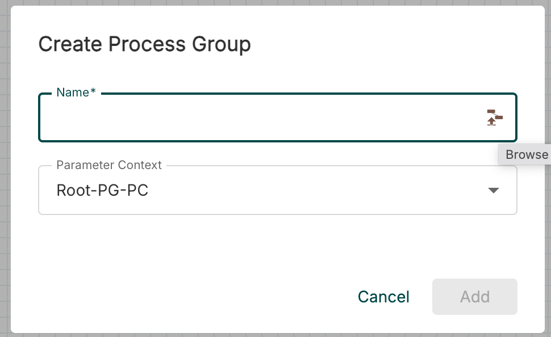Click the dropdown arrow beside Root-PG-PC

pyautogui.click(x=494, y=191)
